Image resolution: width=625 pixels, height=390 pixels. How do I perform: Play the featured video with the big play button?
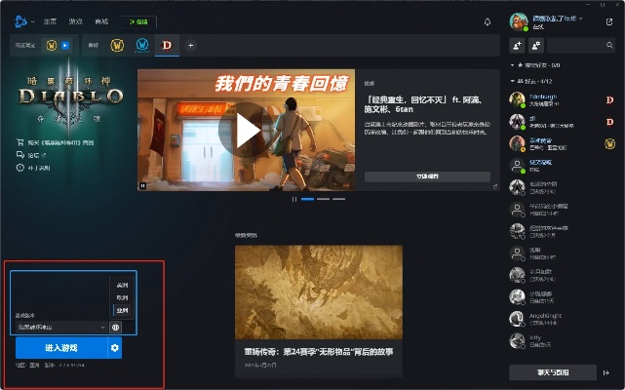click(246, 130)
